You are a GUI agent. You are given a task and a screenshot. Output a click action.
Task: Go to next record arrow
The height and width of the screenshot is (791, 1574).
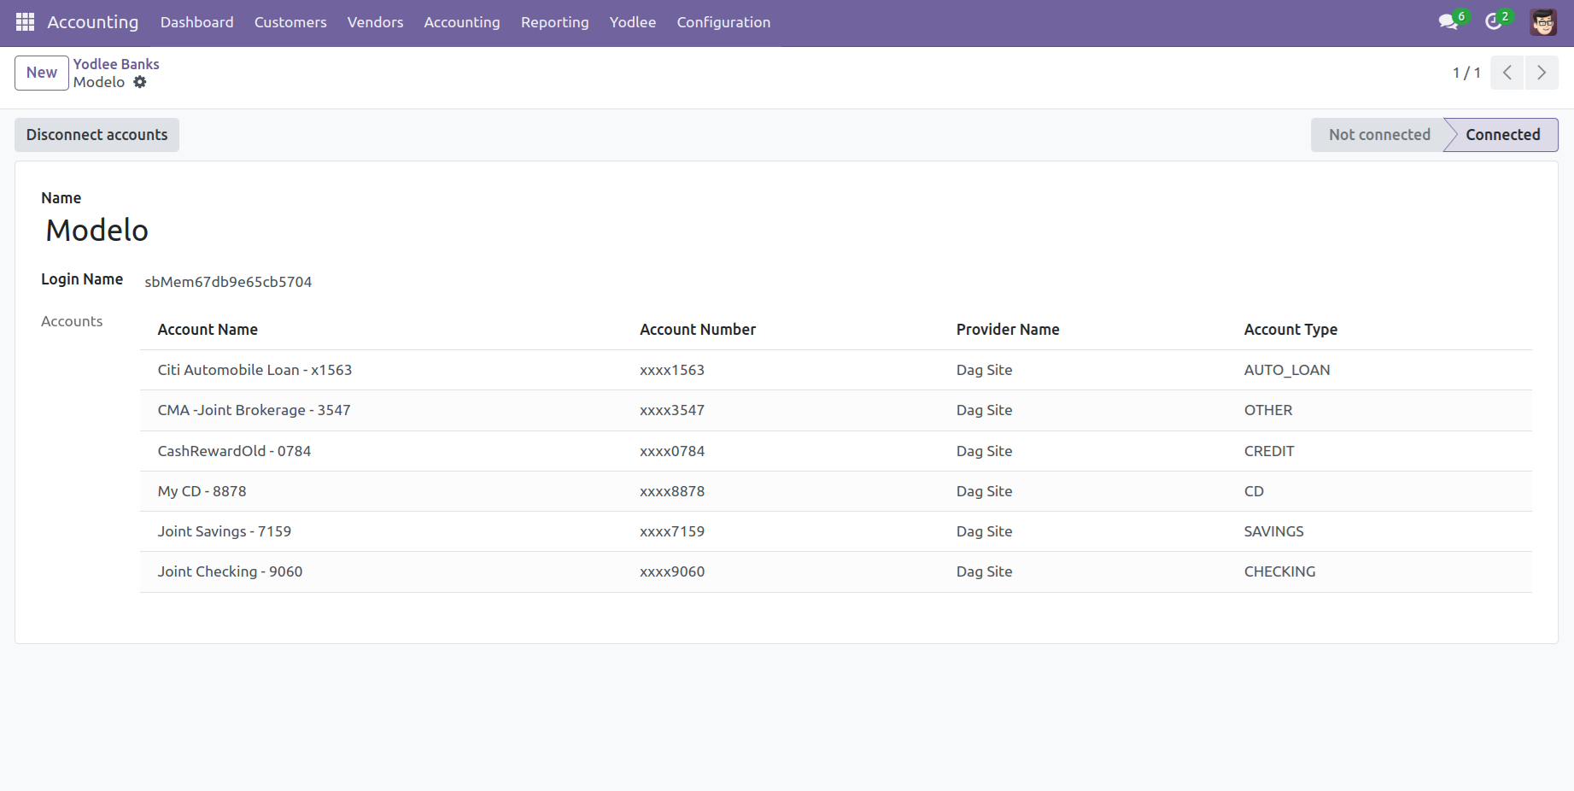(x=1542, y=73)
